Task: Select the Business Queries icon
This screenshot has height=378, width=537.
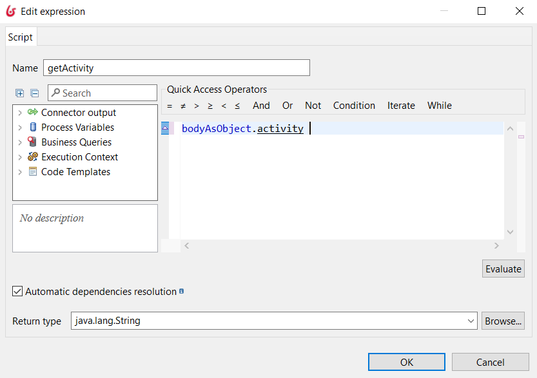Action: (x=32, y=142)
